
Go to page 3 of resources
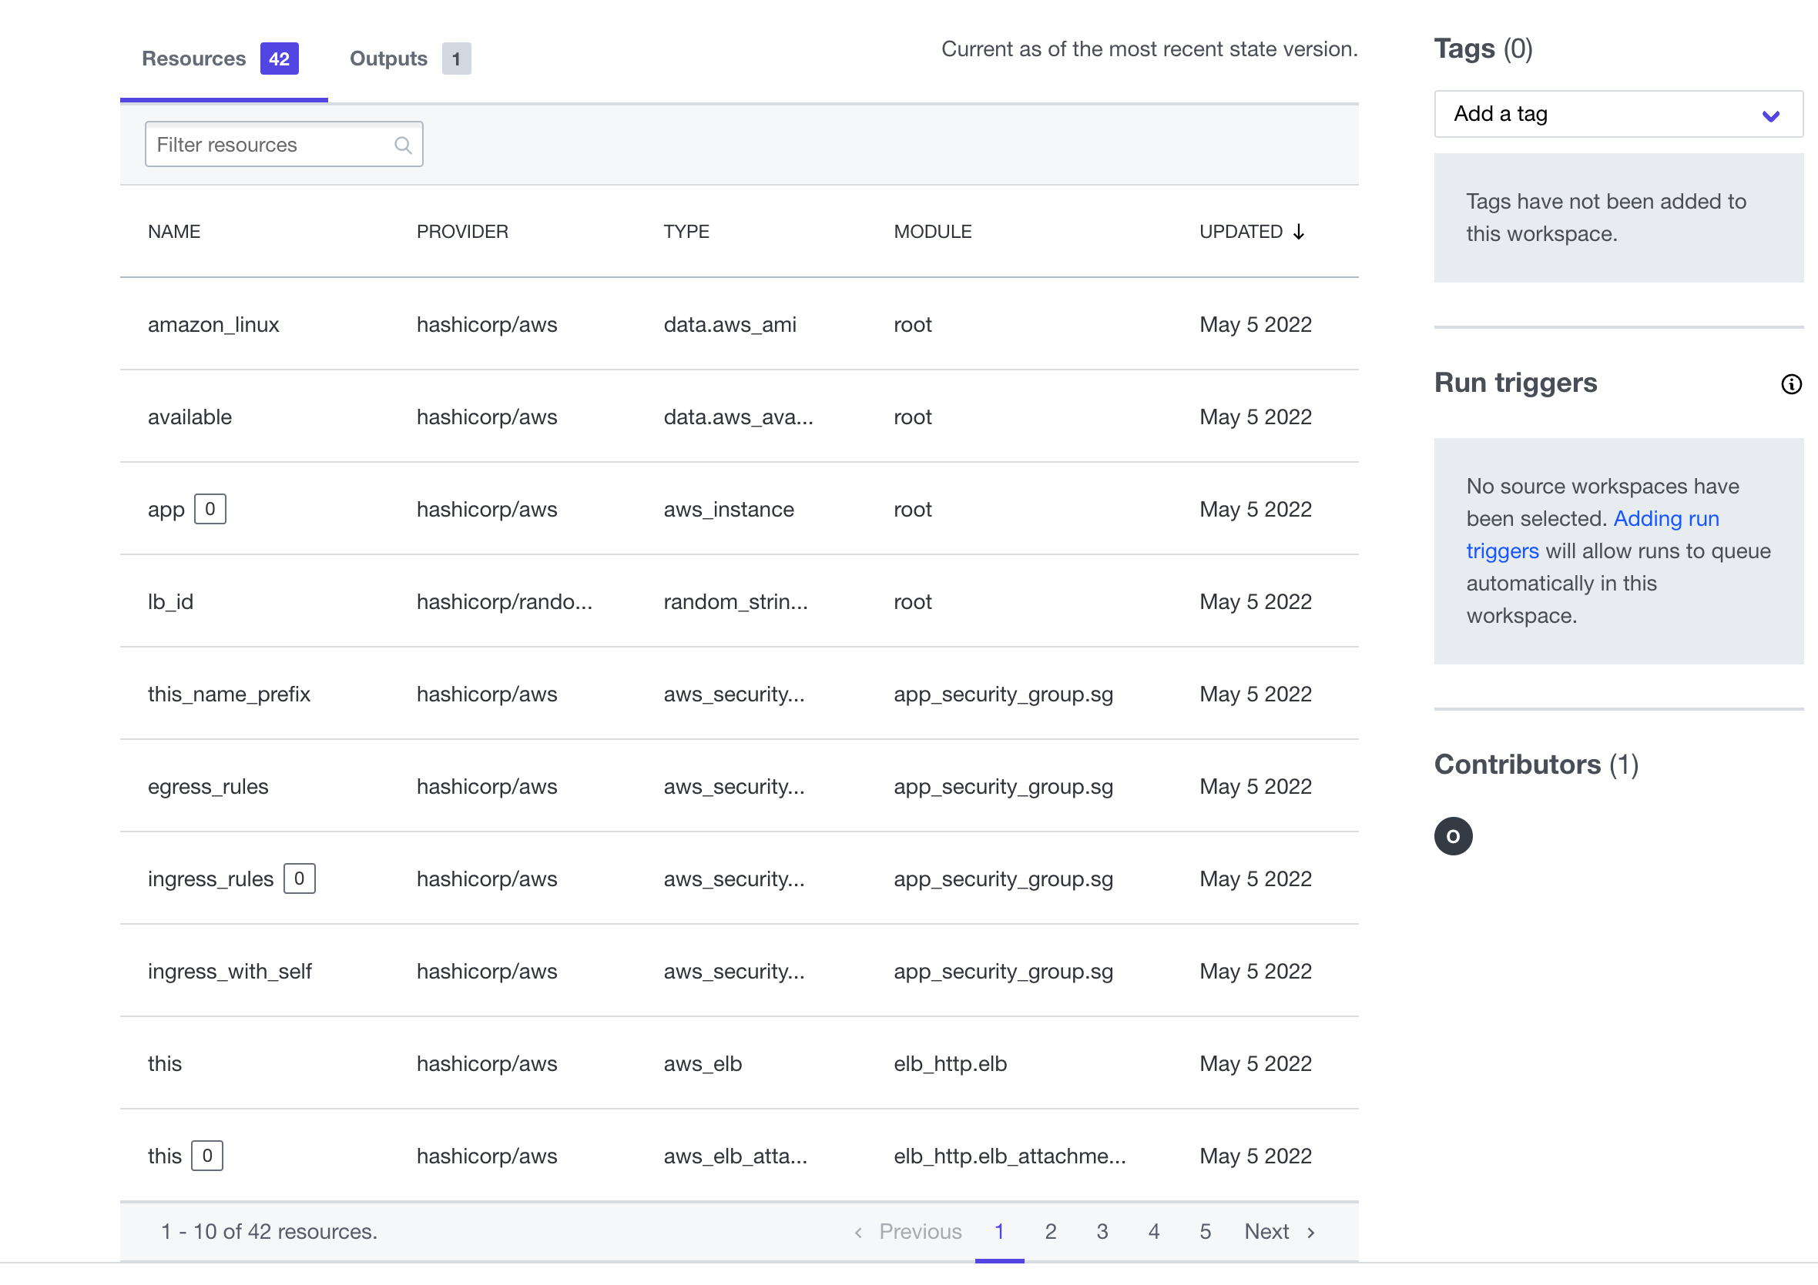tap(1102, 1231)
